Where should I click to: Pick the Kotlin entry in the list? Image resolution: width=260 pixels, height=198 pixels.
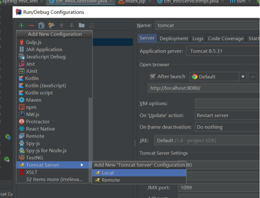[54, 78]
